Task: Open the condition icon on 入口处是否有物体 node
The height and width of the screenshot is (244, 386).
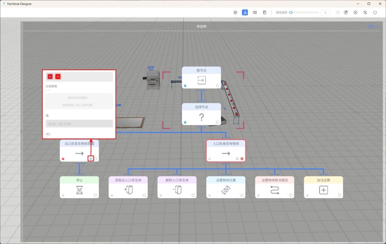Action: (237, 159)
